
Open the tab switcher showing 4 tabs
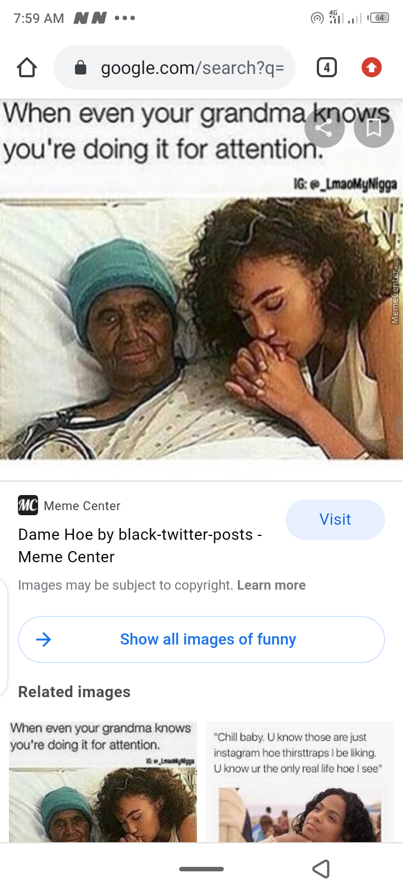[x=327, y=68]
